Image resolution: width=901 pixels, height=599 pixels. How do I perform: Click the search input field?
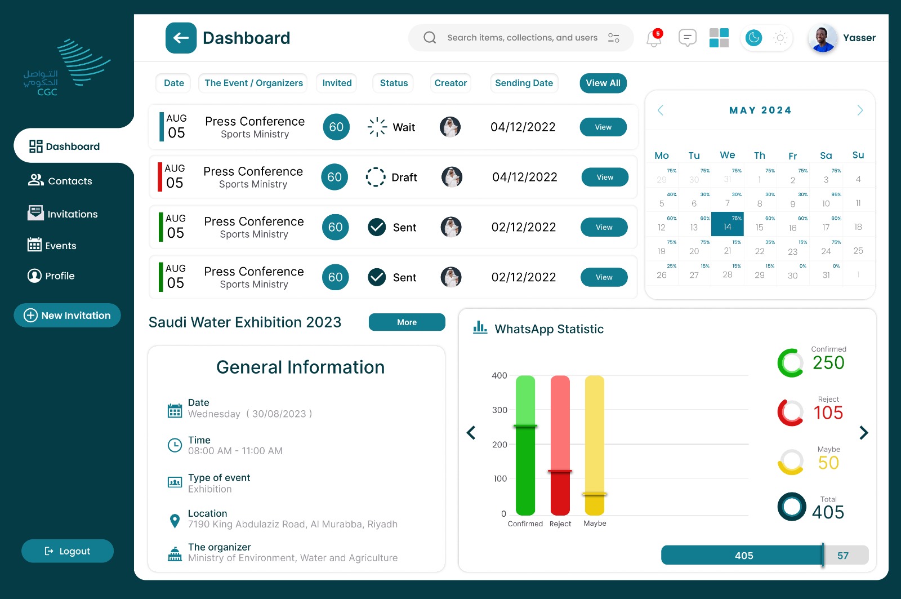(x=522, y=38)
